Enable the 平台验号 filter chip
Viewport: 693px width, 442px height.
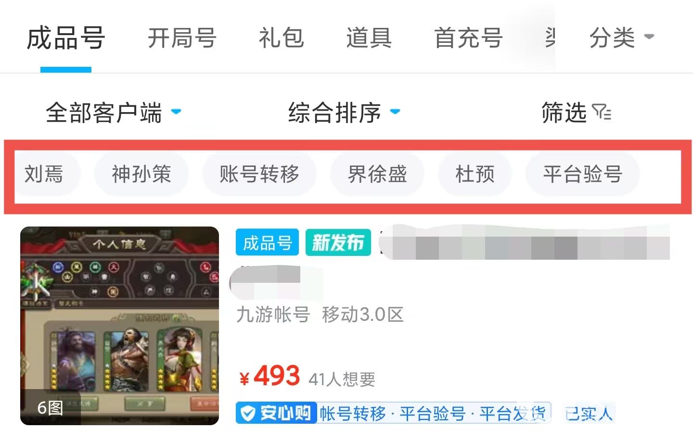click(x=583, y=174)
